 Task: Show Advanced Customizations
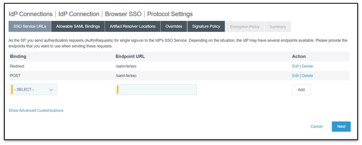(x=36, y=110)
